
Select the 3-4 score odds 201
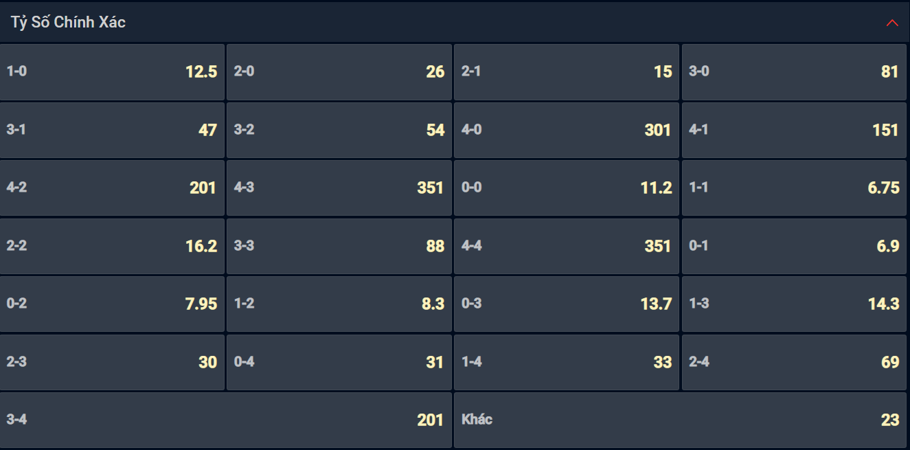[226, 420]
